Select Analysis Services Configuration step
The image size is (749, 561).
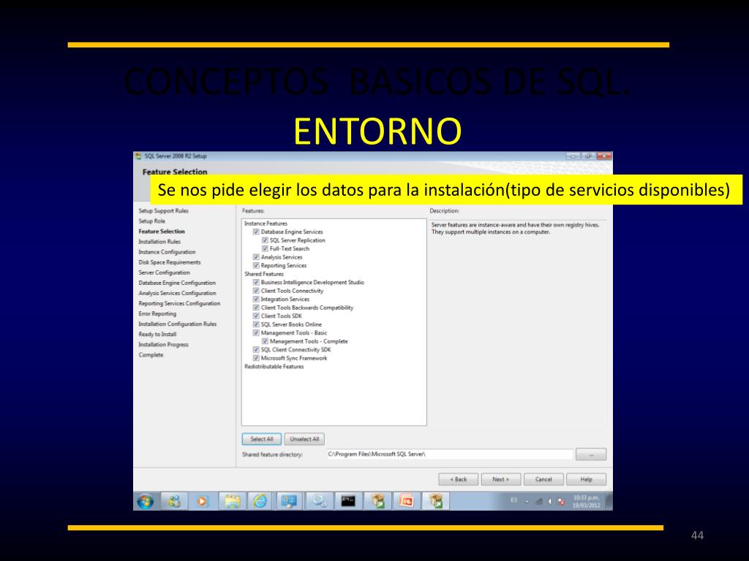point(177,294)
